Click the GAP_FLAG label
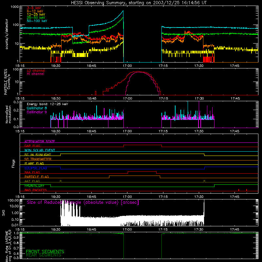262x262 pixels. 32,146
